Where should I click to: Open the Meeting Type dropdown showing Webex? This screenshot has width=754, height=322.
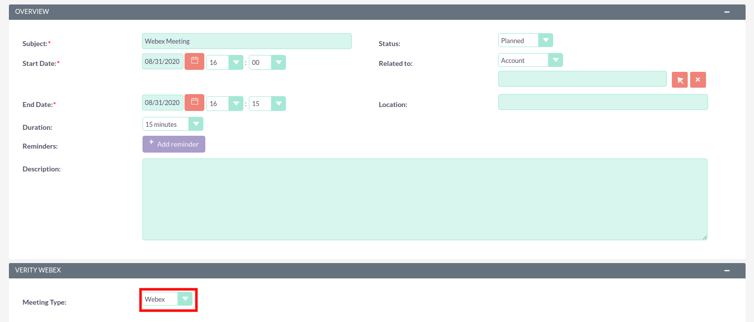click(x=167, y=299)
